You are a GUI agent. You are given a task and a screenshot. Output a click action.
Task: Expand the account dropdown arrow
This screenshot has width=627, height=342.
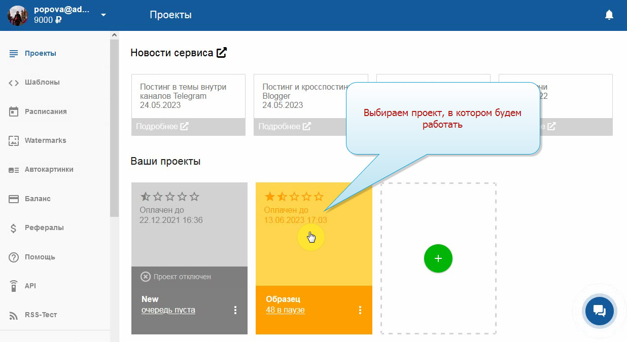[x=103, y=15]
